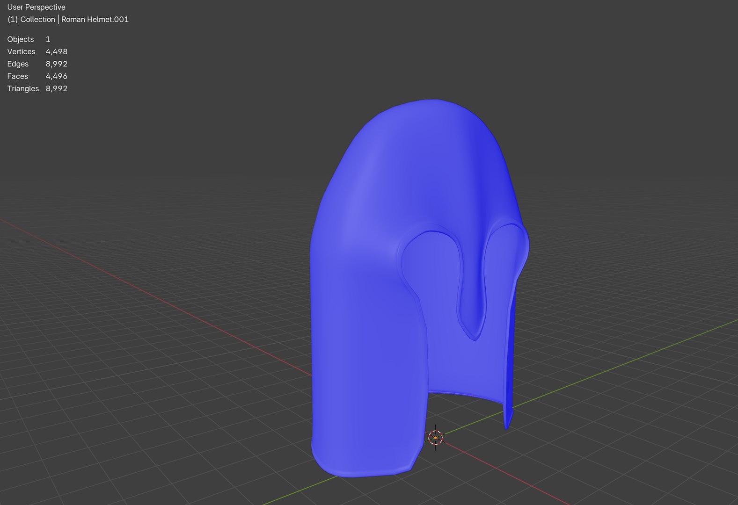This screenshot has height=505, width=738.
Task: Click the 3D cursor crosshair icon
Action: [x=435, y=438]
